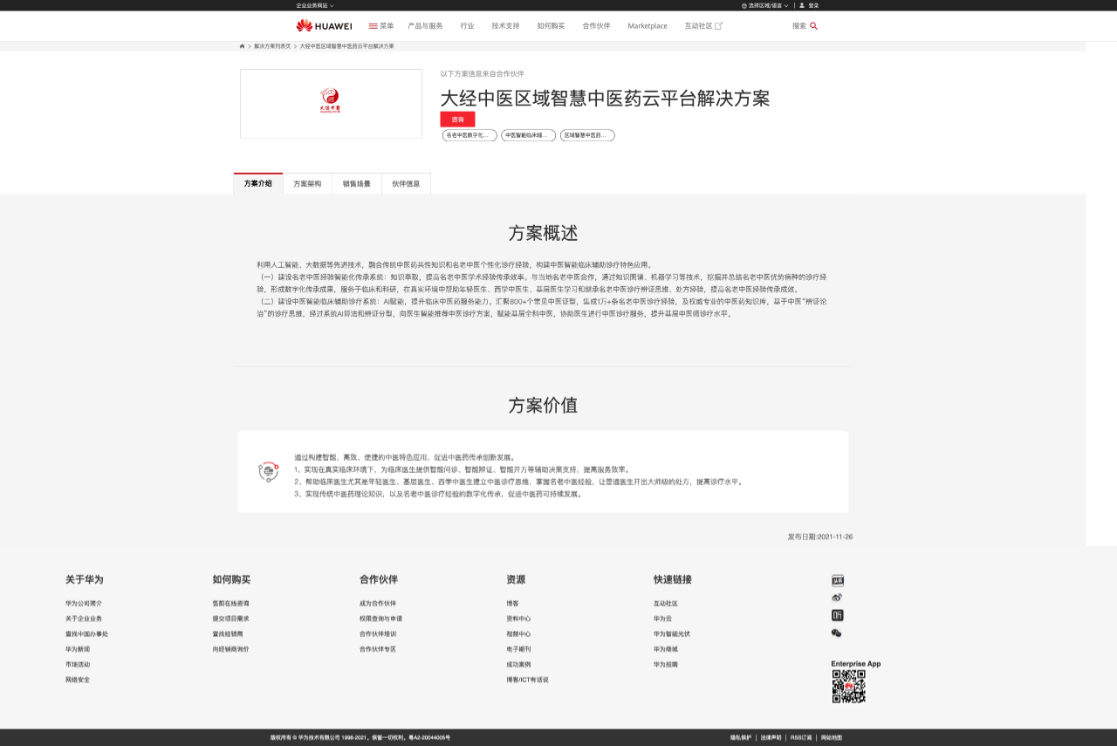Open footer link 查找经销商
Screen dimensions: 1117x746
[228, 634]
